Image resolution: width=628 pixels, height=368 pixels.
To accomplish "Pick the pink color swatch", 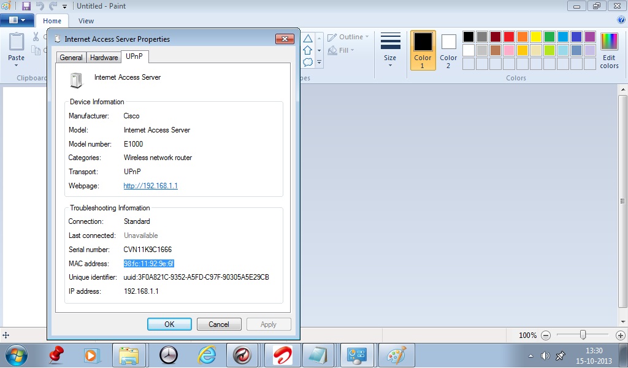I will (509, 50).
